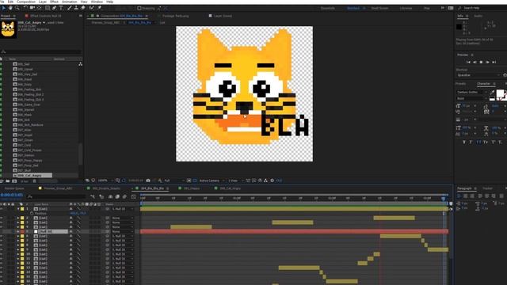Viewport: 507px width, 285px height.
Task: Collapse layer 1 properties
Action: (17, 209)
